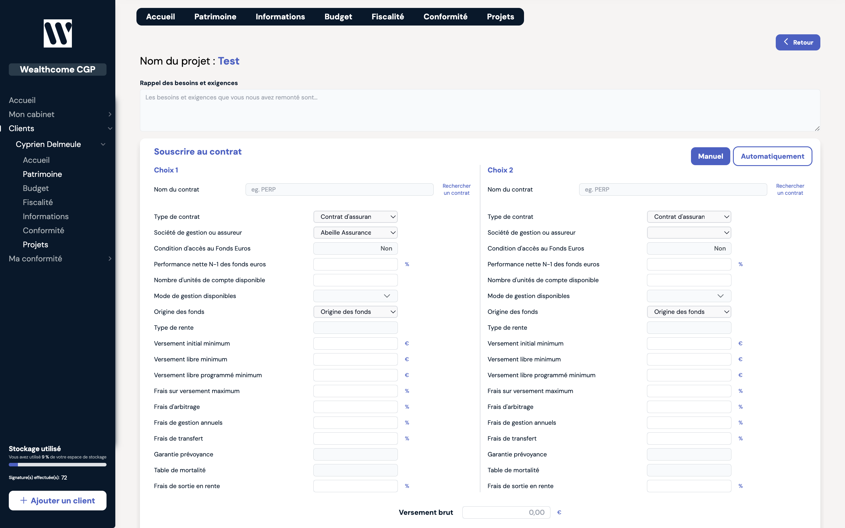
Task: Click the back arrow icon in Retour
Action: pyautogui.click(x=786, y=42)
